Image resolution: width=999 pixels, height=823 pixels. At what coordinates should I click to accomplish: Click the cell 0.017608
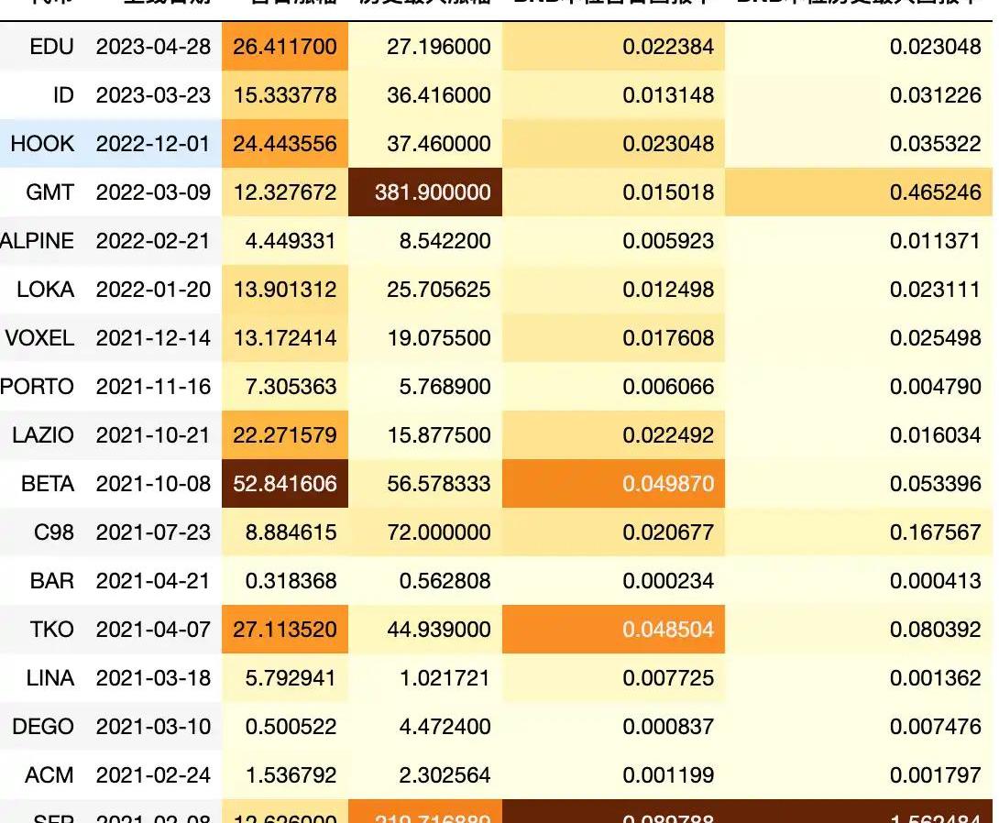point(668,337)
